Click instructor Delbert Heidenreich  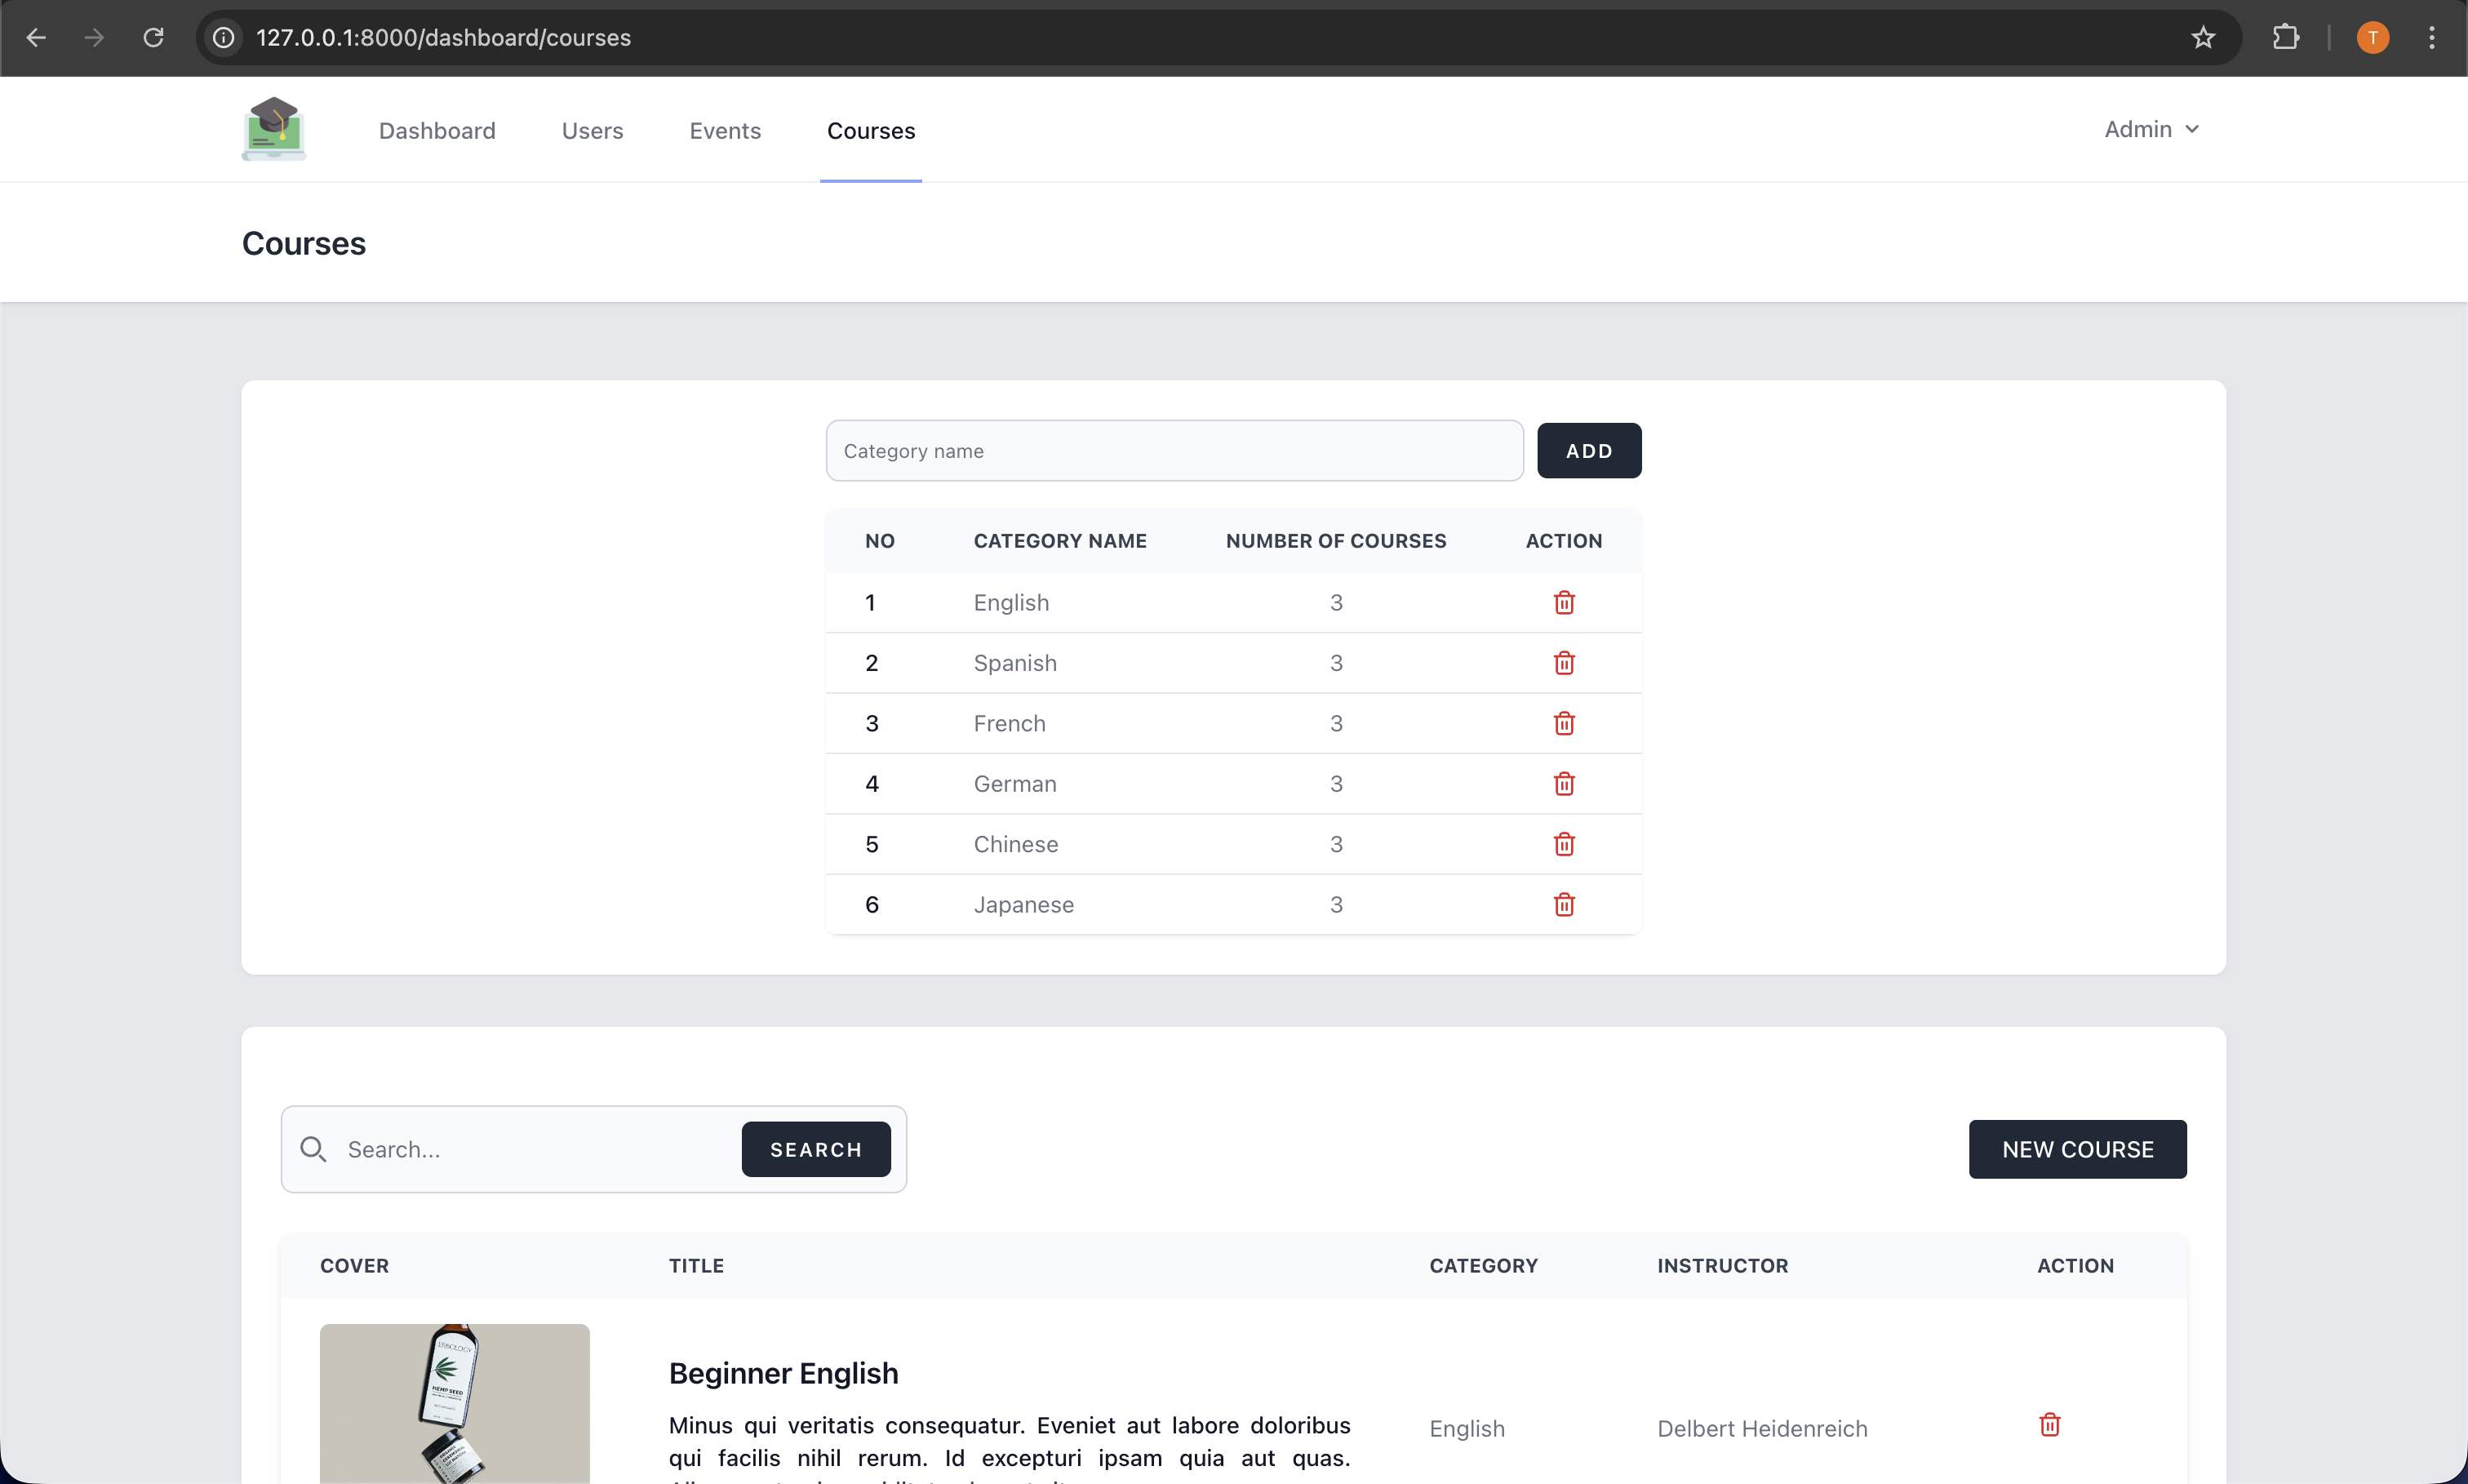[1761, 1428]
